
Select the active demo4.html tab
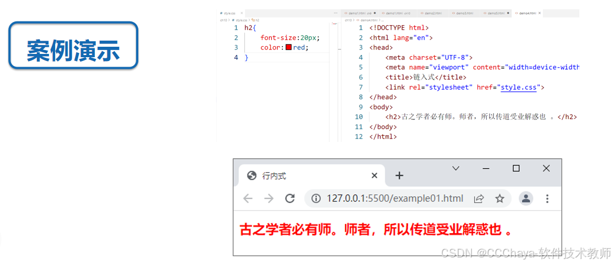tap(528, 13)
